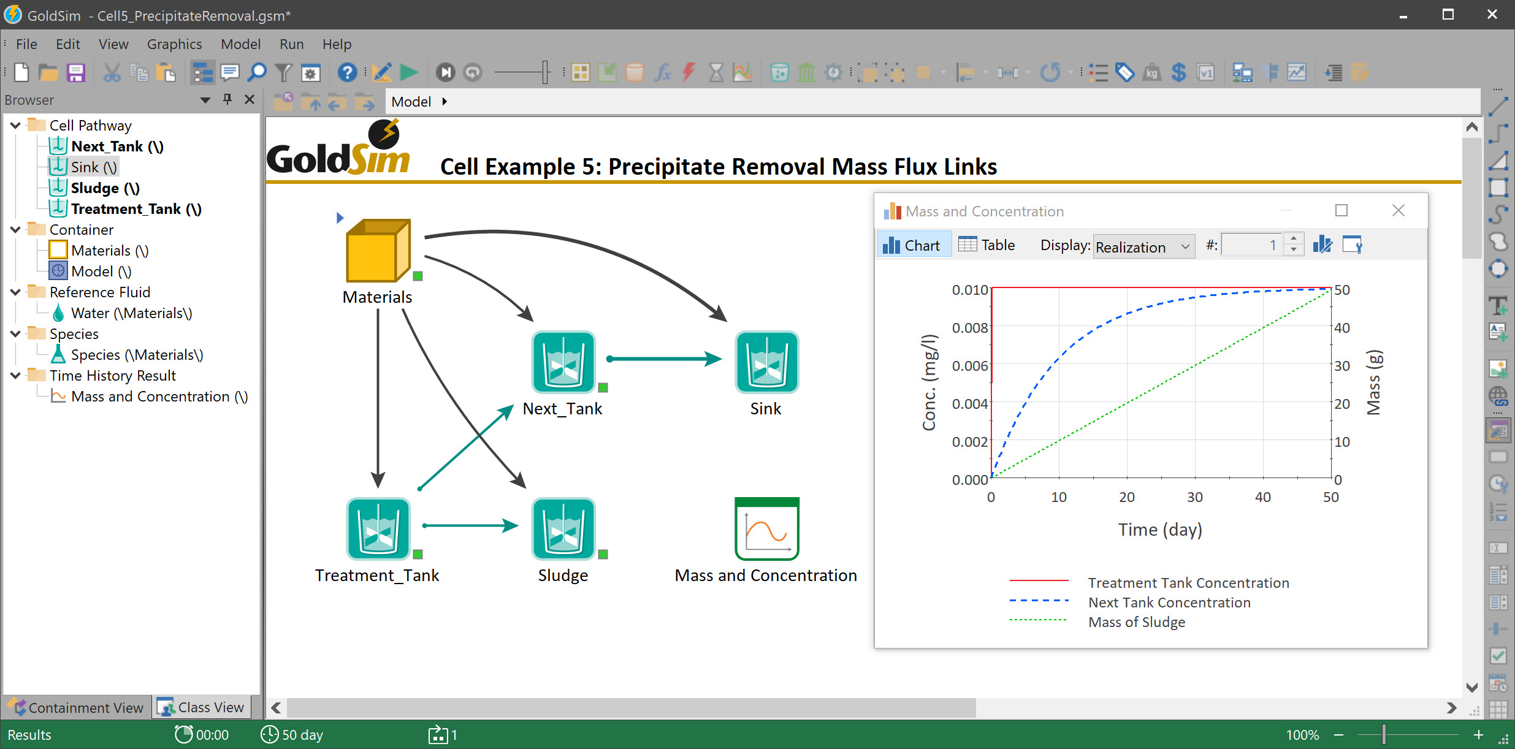
Task: Open the Browser pane options dropdown arrow
Action: pyautogui.click(x=205, y=100)
